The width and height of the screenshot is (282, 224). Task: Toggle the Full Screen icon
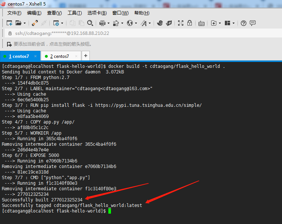tap(181, 23)
